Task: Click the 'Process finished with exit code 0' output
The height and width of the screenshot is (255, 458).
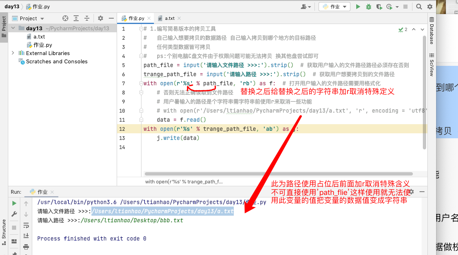Action: [92, 238]
